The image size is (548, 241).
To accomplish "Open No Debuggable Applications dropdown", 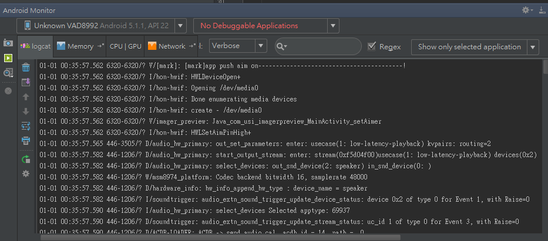I will [266, 25].
